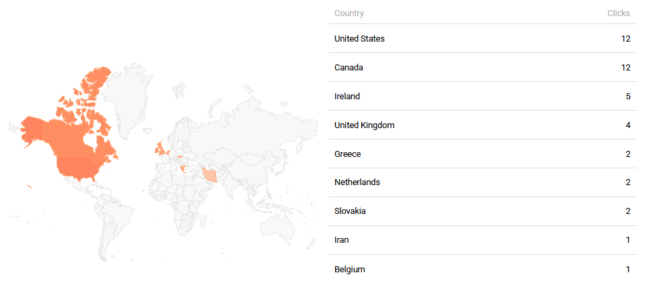Click Russia on the world map
Viewport: 648px width, 281px height.
(x=248, y=121)
